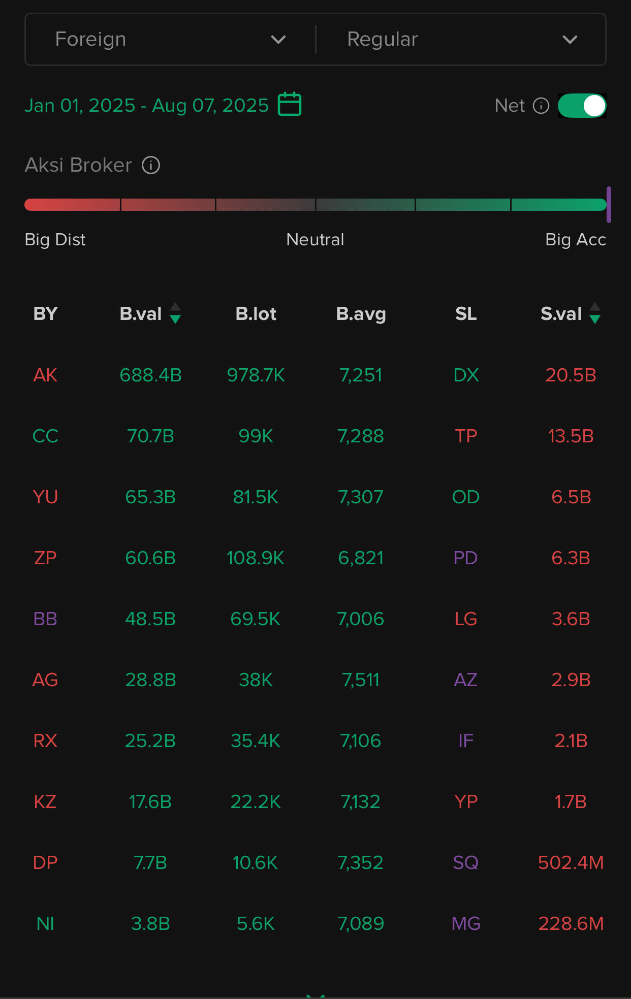Viewport: 631px width, 999px height.
Task: Open the Aksi Broker info icon
Action: point(151,165)
